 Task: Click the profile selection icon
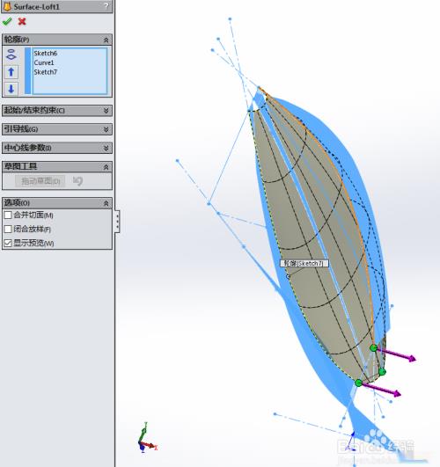pyautogui.click(x=11, y=55)
